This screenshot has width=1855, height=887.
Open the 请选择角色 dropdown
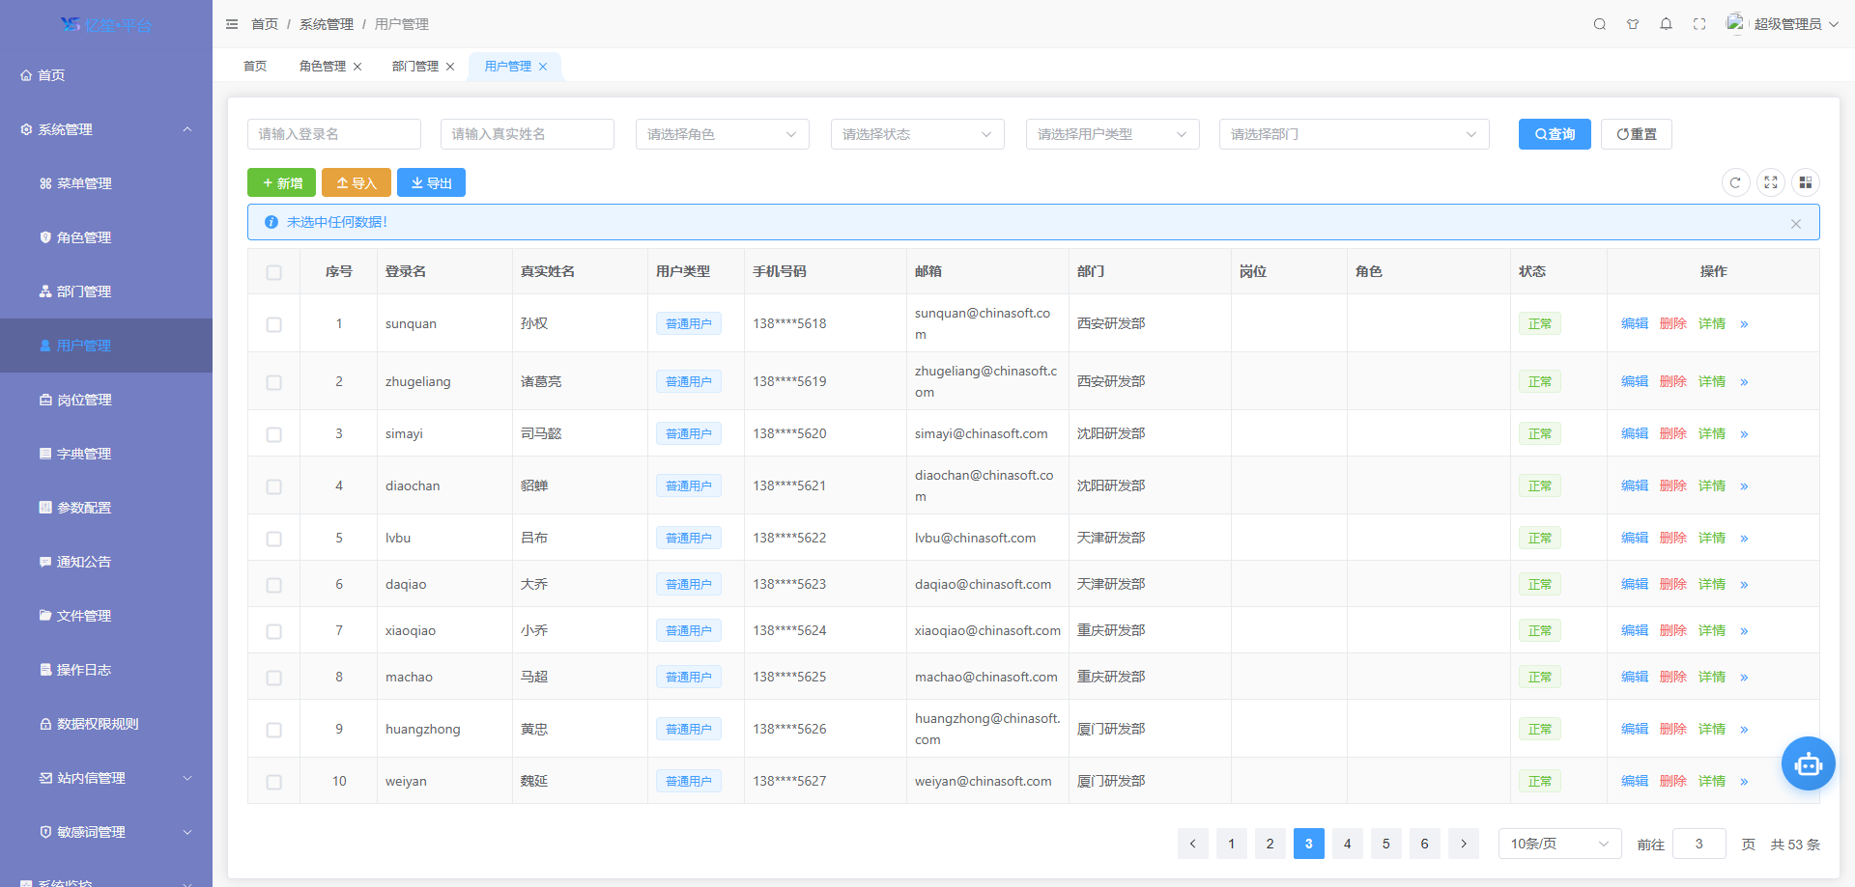(x=723, y=134)
